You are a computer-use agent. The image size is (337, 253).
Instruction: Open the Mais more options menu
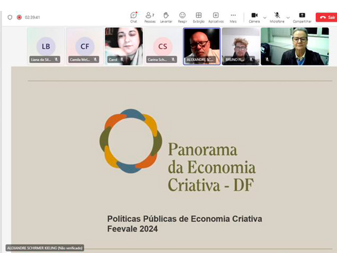click(233, 17)
